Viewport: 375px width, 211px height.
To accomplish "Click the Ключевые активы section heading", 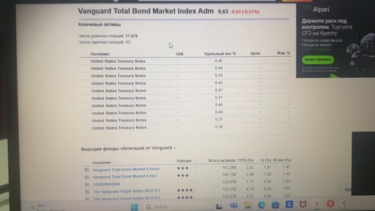I will coord(100,25).
